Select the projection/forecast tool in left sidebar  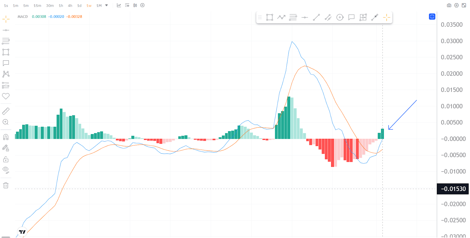[6, 85]
